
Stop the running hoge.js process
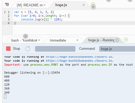tap(13, 49)
